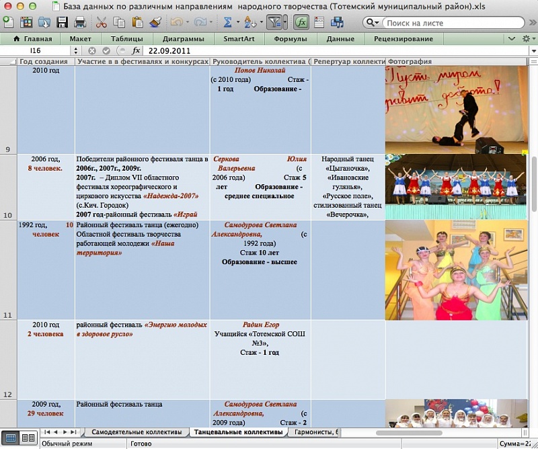Image resolution: width=538 pixels, height=449 pixels.
Task: Open the search options magnifier menu
Action: pyautogui.click(x=373, y=23)
